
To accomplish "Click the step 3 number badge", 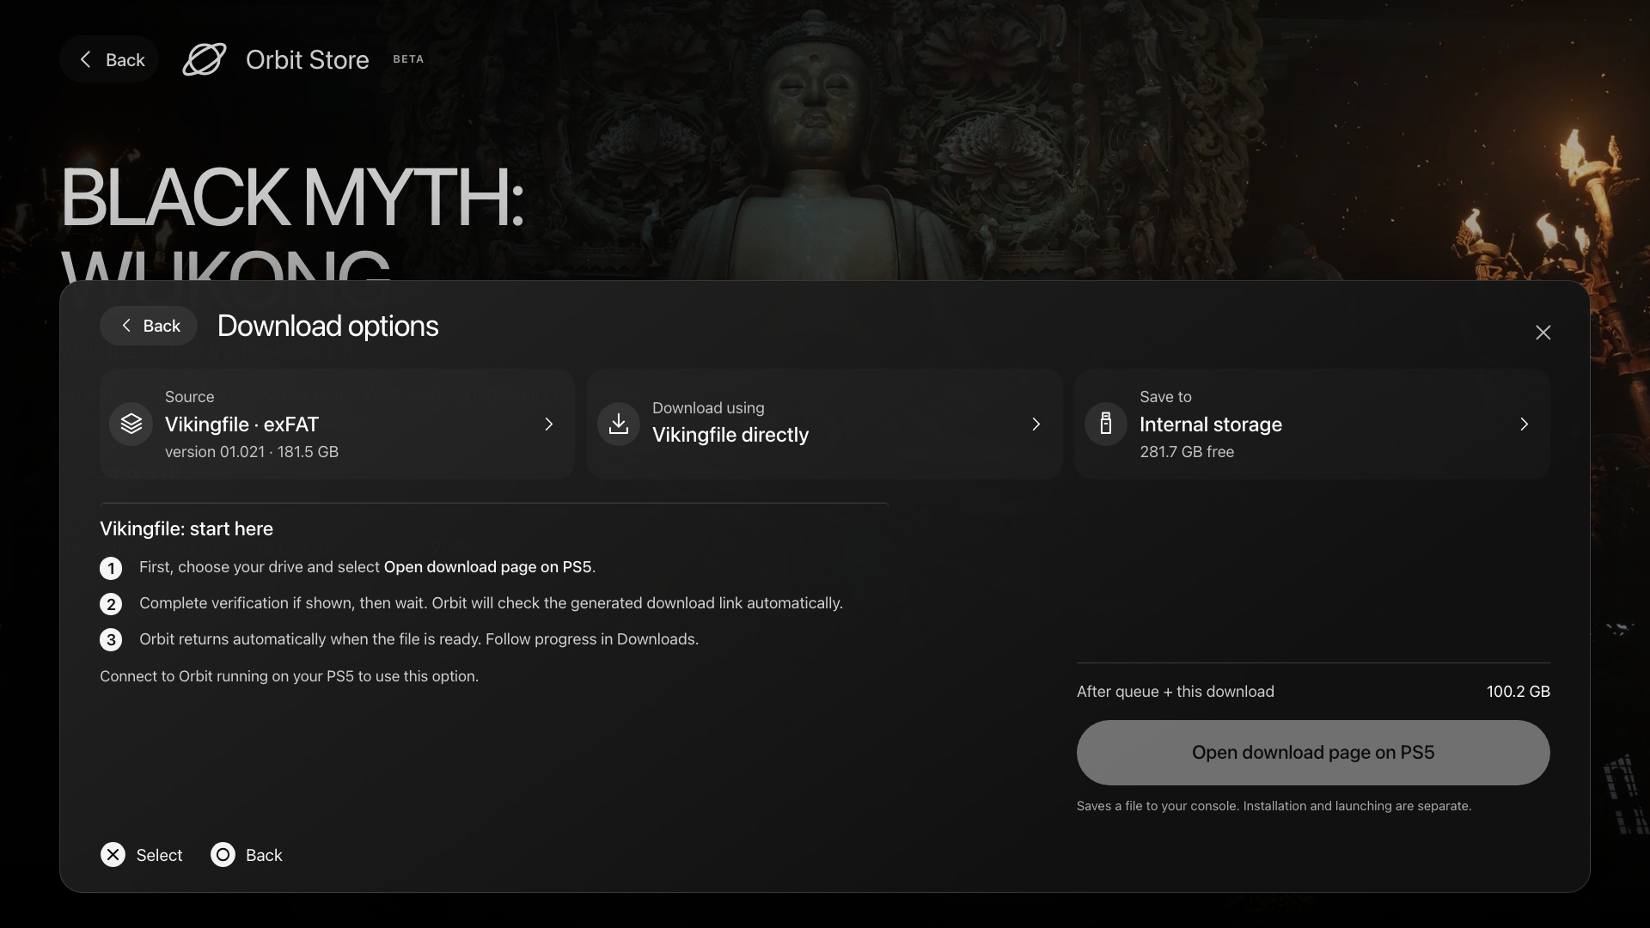I will click(111, 640).
